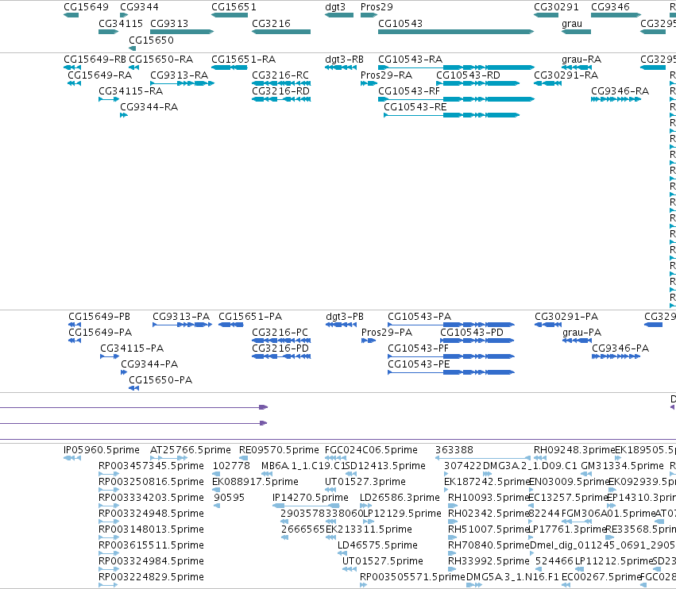Select EST RH70840.5prime label
The height and width of the screenshot is (589, 676).
pos(489,545)
